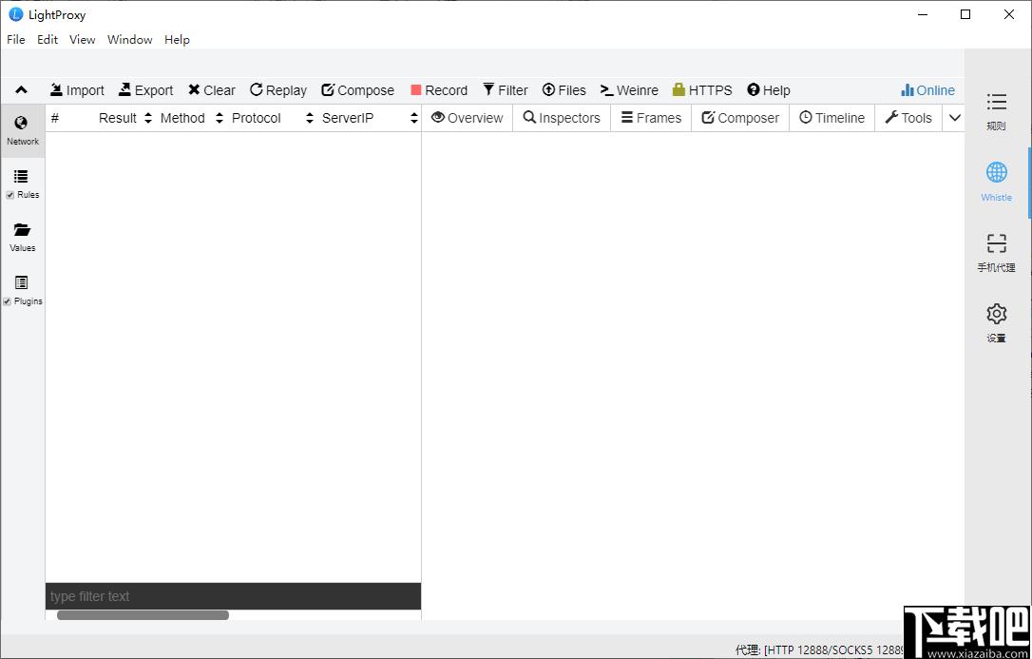This screenshot has width=1032, height=659.
Task: Sort by the Result column arrows
Action: (148, 119)
